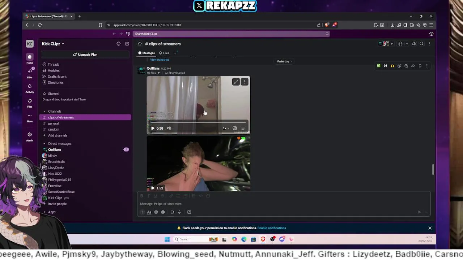Image resolution: width=463 pixels, height=260 pixels.
Task: Click Invite people
Action: pyautogui.click(x=57, y=204)
